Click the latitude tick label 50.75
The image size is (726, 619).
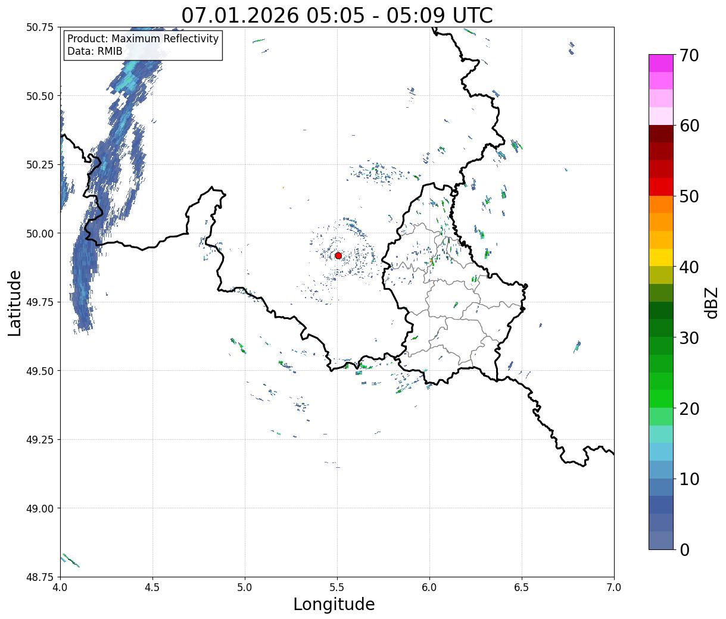click(x=40, y=27)
